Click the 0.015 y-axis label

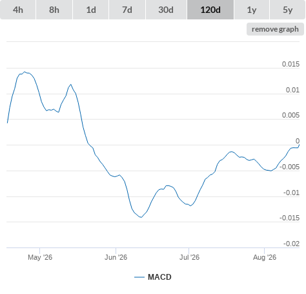click(x=291, y=64)
